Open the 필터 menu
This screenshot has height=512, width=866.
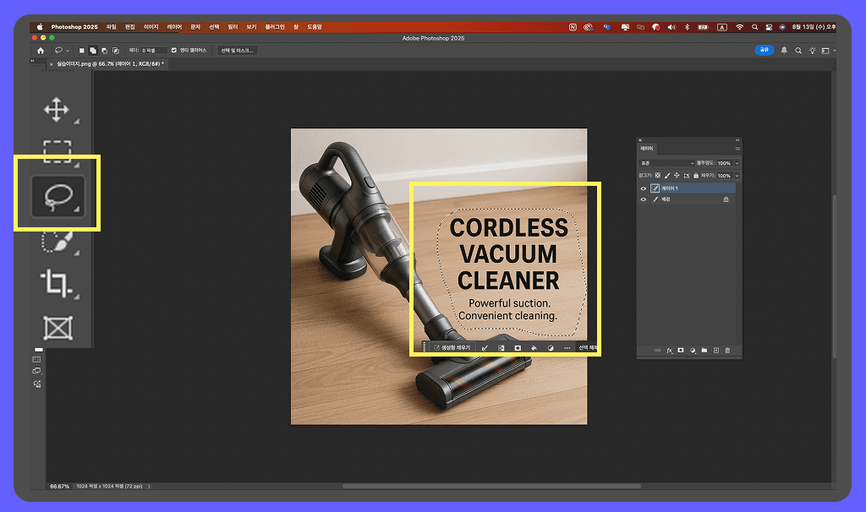(x=233, y=27)
